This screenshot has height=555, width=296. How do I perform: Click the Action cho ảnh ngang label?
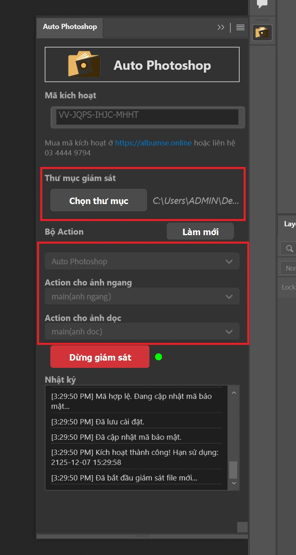pyautogui.click(x=88, y=282)
